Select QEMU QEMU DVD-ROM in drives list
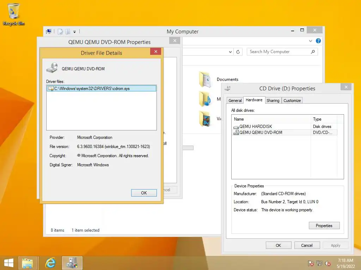 click(x=284, y=132)
